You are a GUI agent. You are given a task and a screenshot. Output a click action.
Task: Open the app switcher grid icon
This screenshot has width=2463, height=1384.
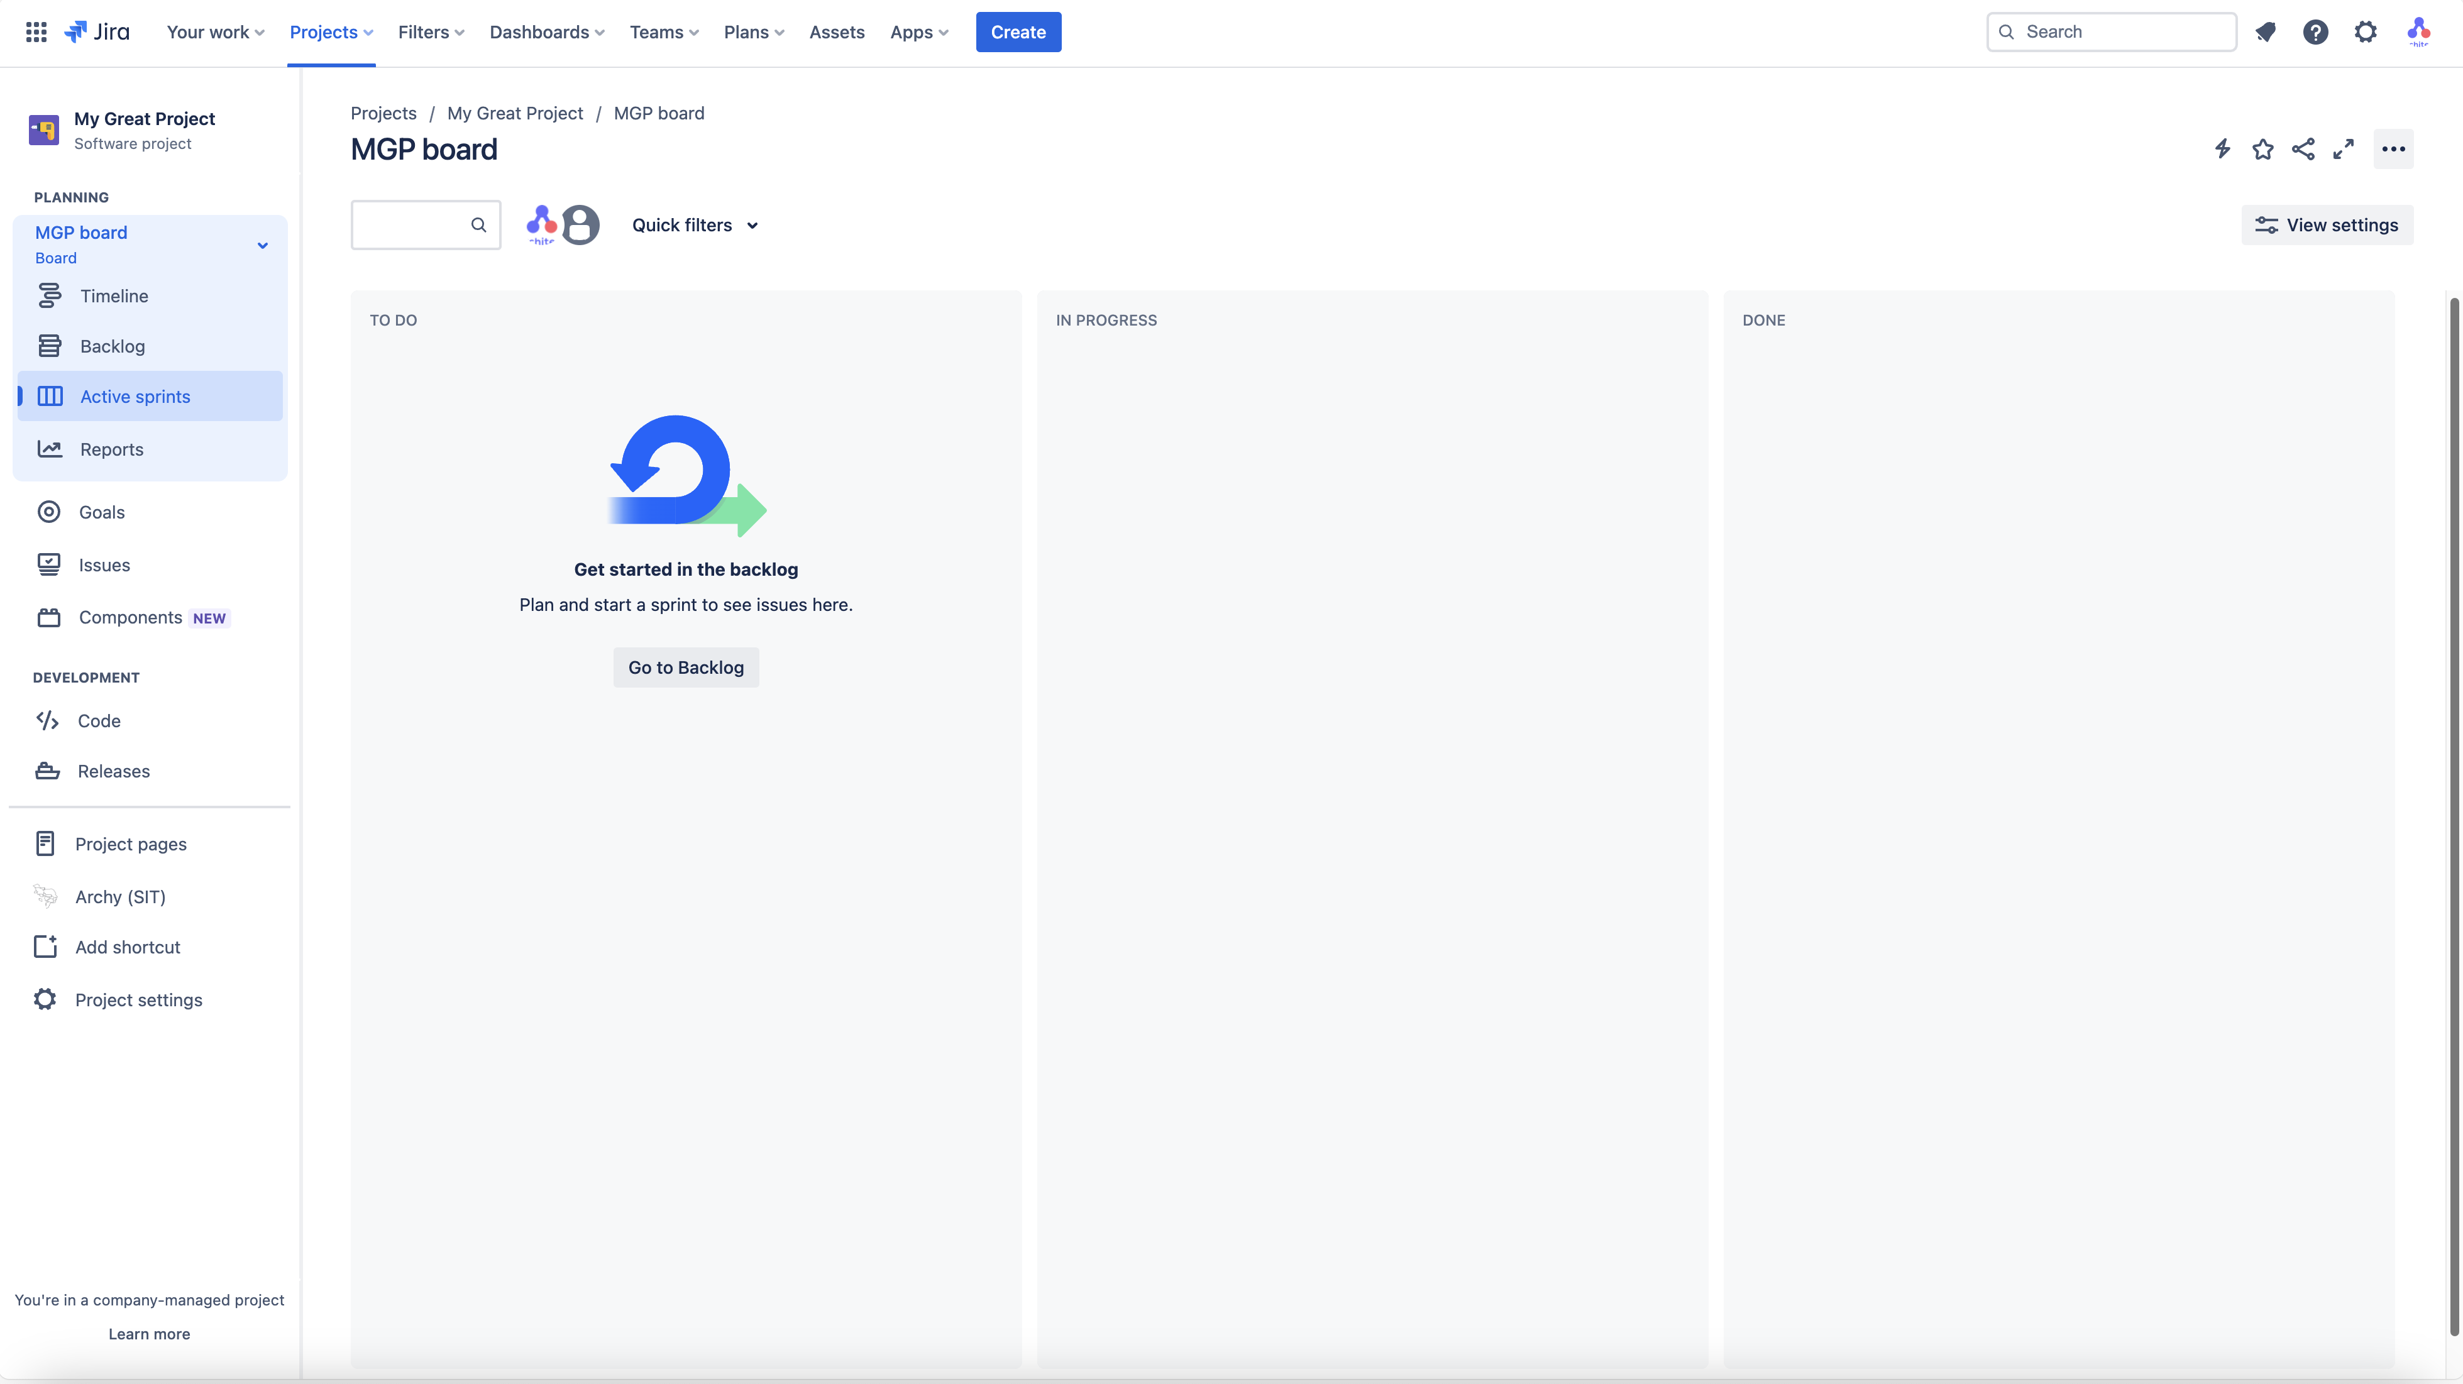click(x=36, y=31)
